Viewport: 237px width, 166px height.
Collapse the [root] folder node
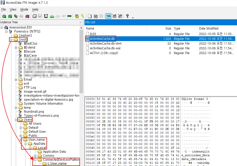[11, 40]
